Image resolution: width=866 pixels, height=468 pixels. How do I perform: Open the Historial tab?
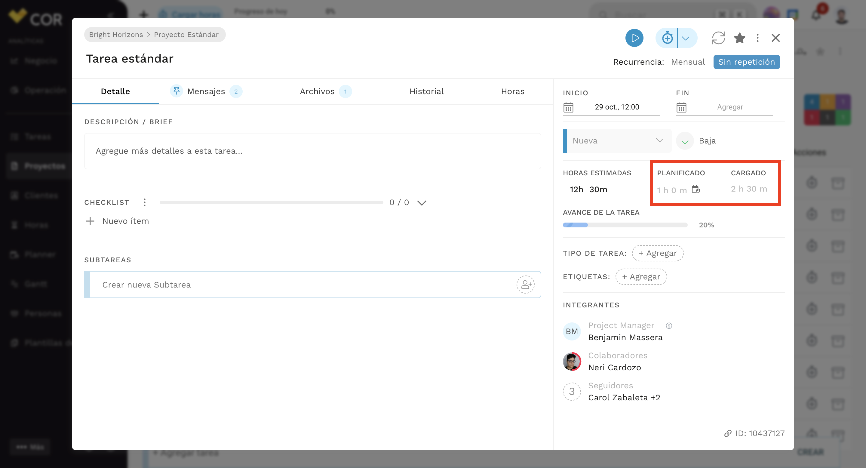tap(426, 91)
